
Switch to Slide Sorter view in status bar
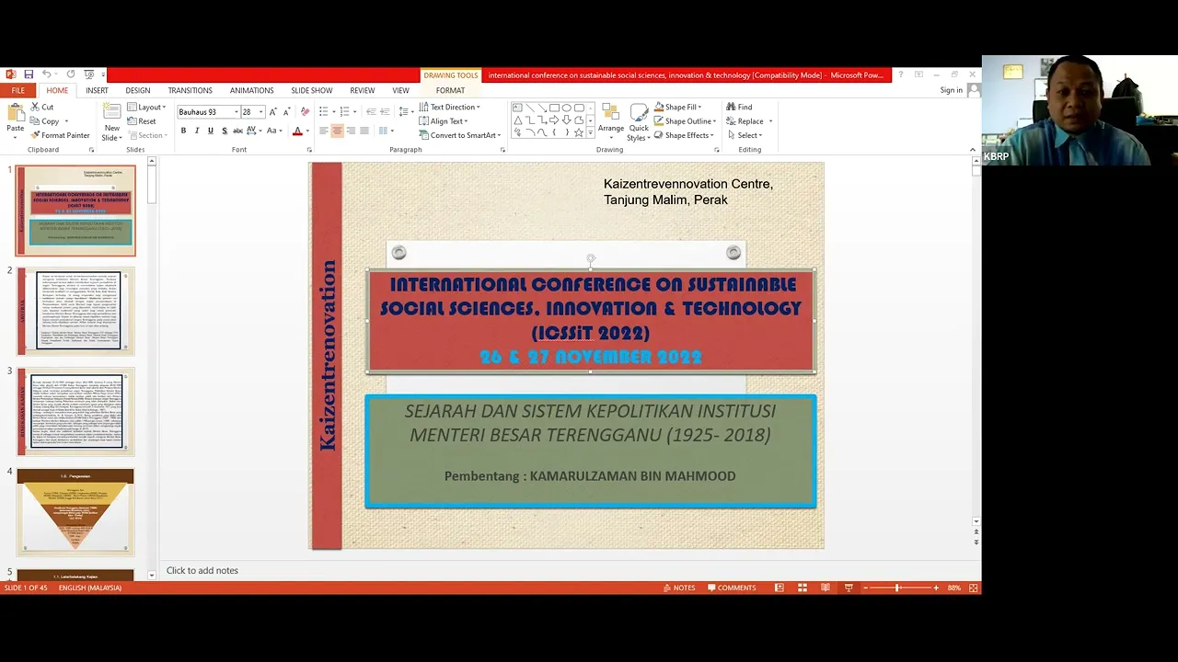click(803, 588)
